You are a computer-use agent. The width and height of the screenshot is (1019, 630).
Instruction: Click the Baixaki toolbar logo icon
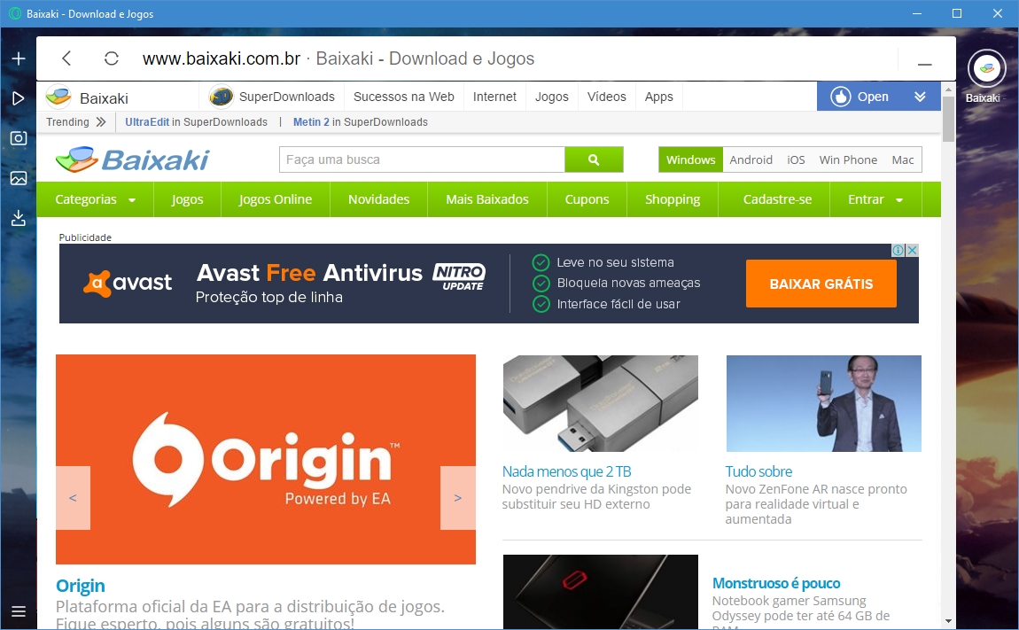[x=58, y=97]
